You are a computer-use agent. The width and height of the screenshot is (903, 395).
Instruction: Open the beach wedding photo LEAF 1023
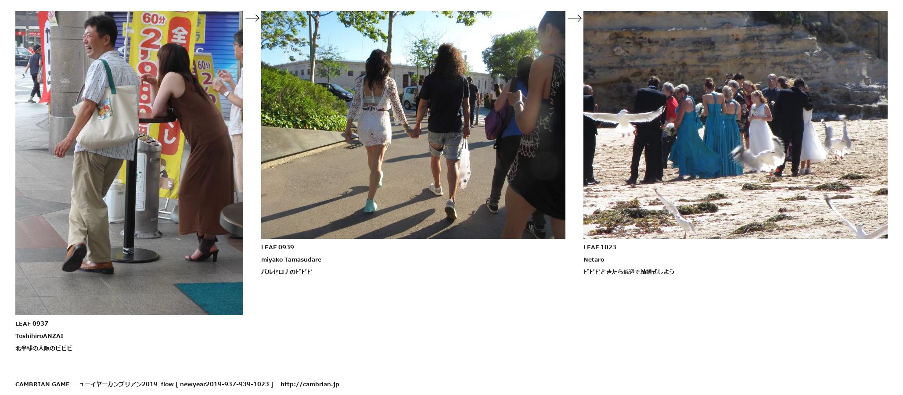[x=735, y=125]
